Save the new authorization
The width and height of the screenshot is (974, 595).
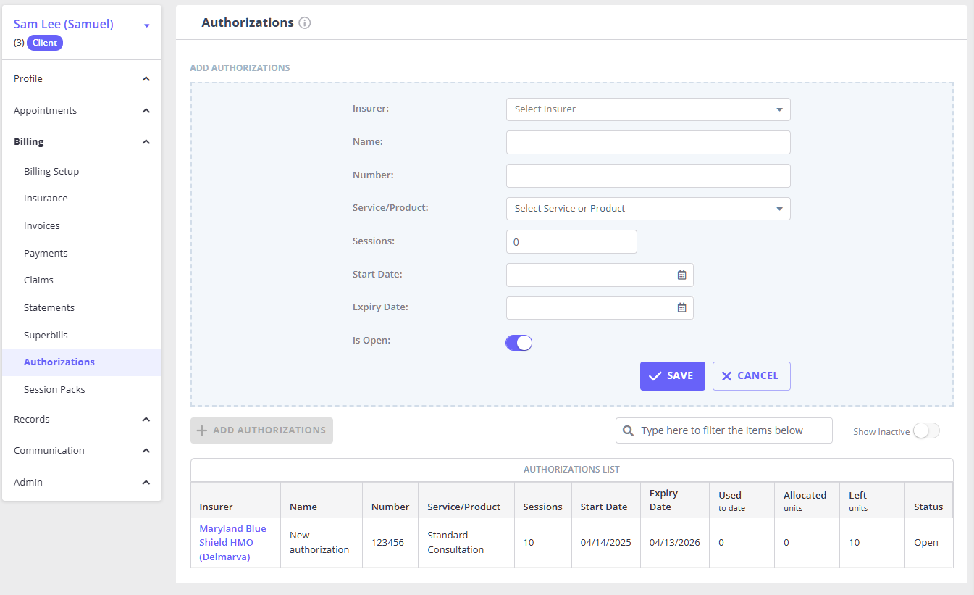(672, 376)
